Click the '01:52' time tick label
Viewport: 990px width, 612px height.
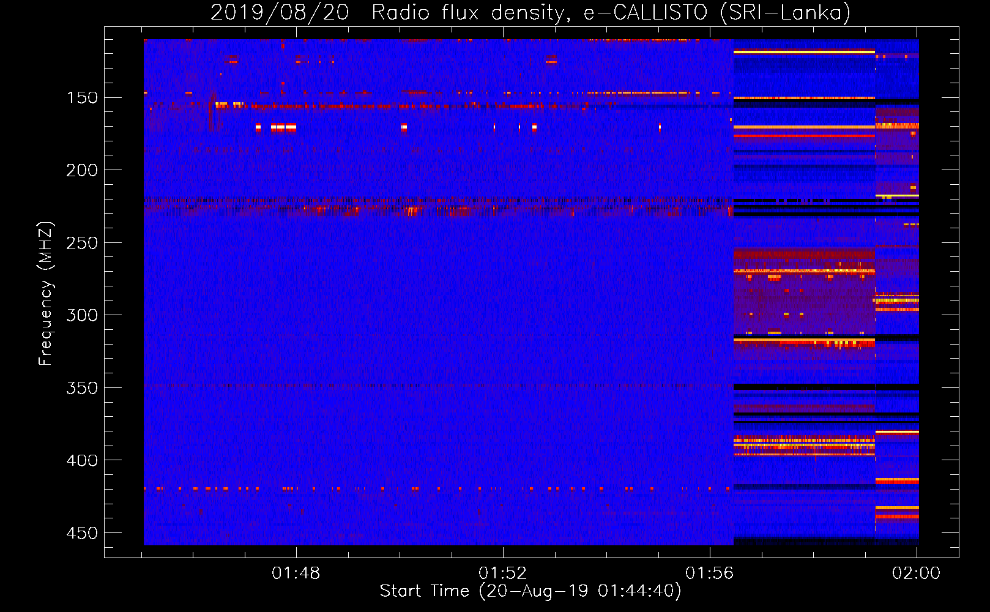503,573
